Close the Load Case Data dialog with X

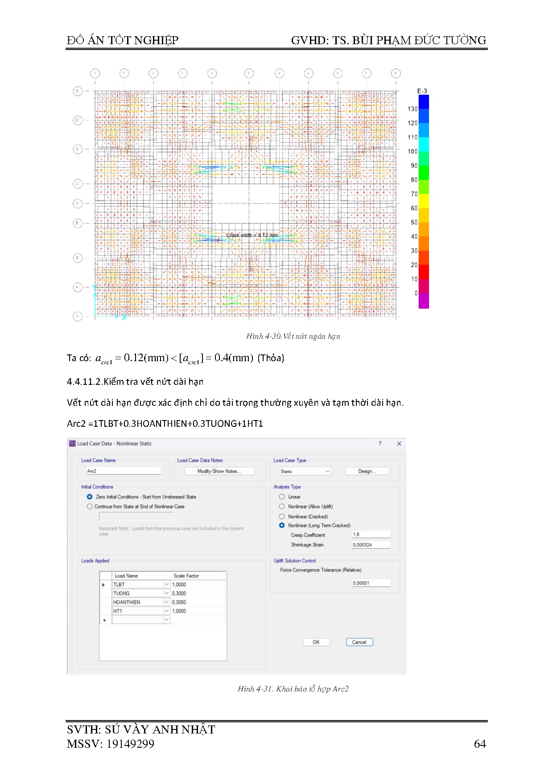click(x=399, y=443)
